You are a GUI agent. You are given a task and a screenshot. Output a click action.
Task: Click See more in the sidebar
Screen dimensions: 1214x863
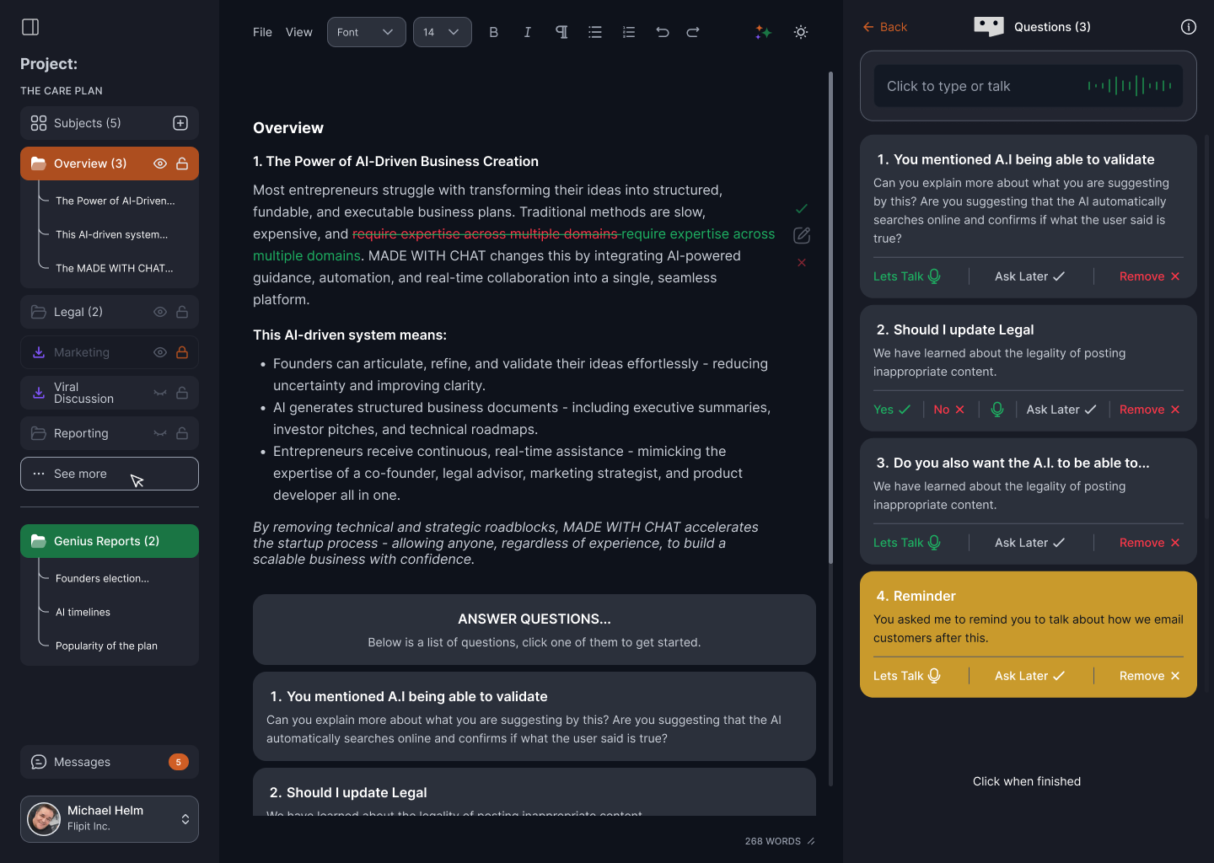pos(110,474)
